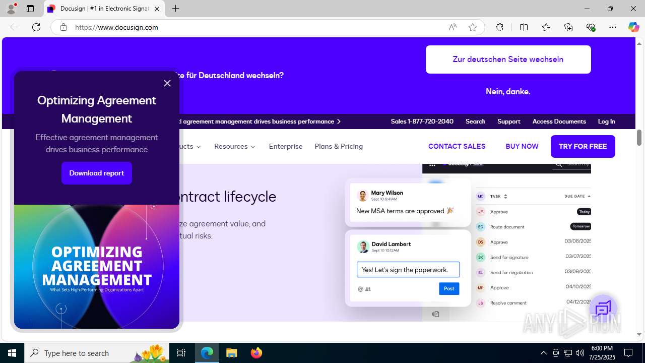
Task: Open Browser essentials heart icon
Action: tap(591, 27)
